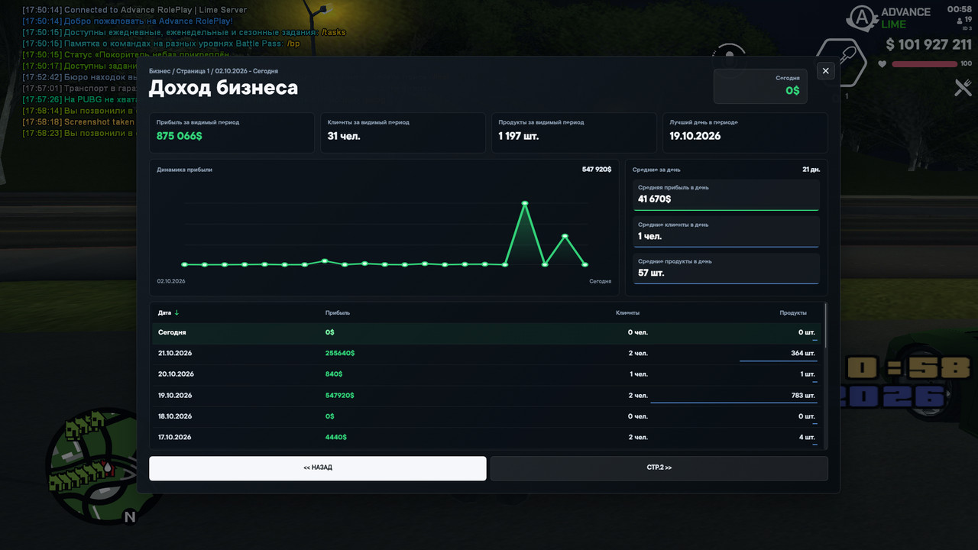This screenshot has width=978, height=550.
Task: Toggle date sort arrow in table header
Action: [x=177, y=312]
